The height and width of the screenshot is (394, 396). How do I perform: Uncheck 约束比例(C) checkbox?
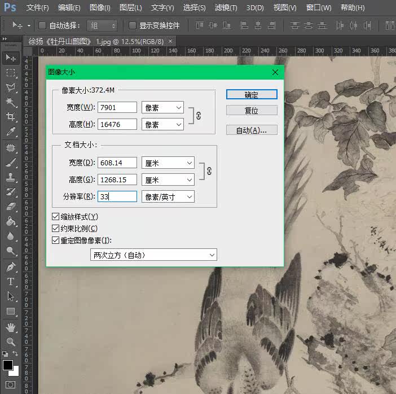[x=55, y=229]
